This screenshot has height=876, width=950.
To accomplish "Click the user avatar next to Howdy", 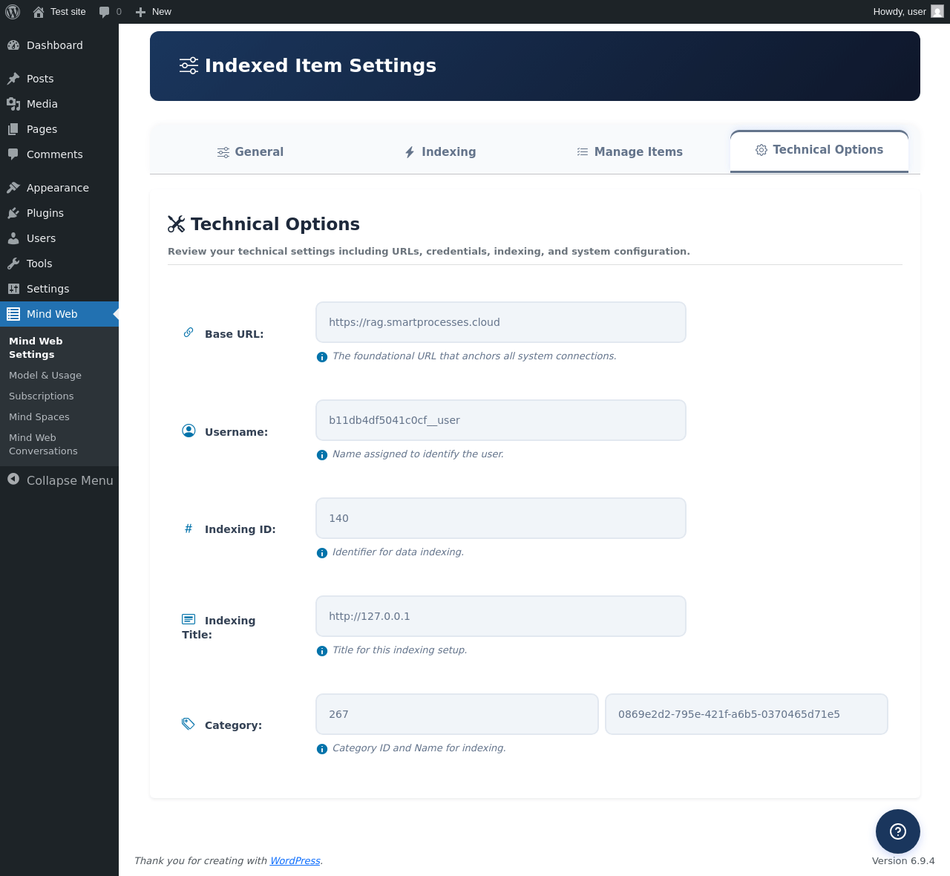I will pos(937,11).
